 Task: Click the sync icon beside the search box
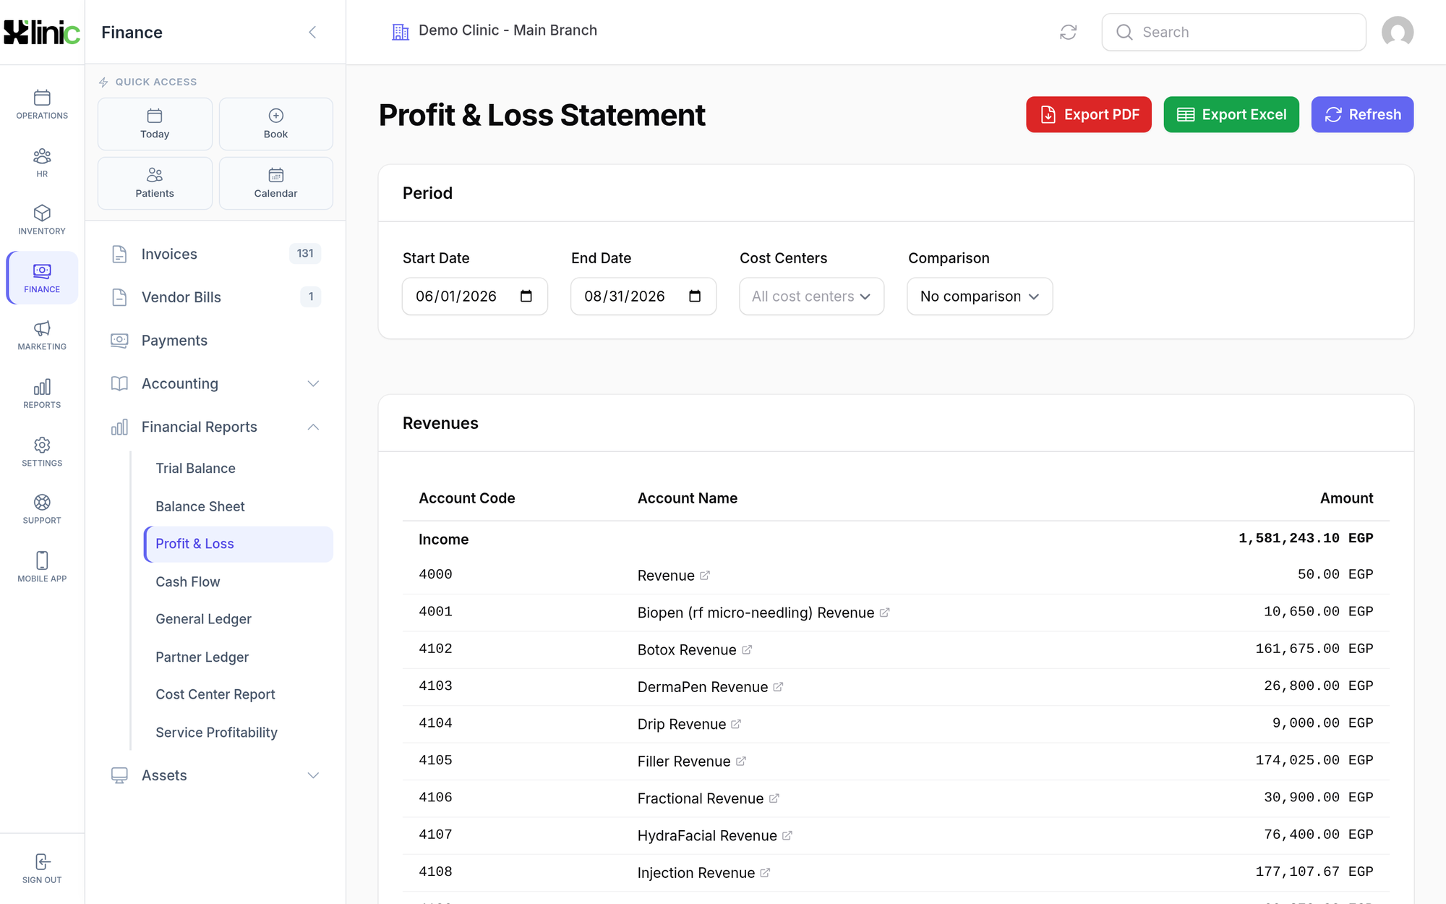click(1068, 32)
